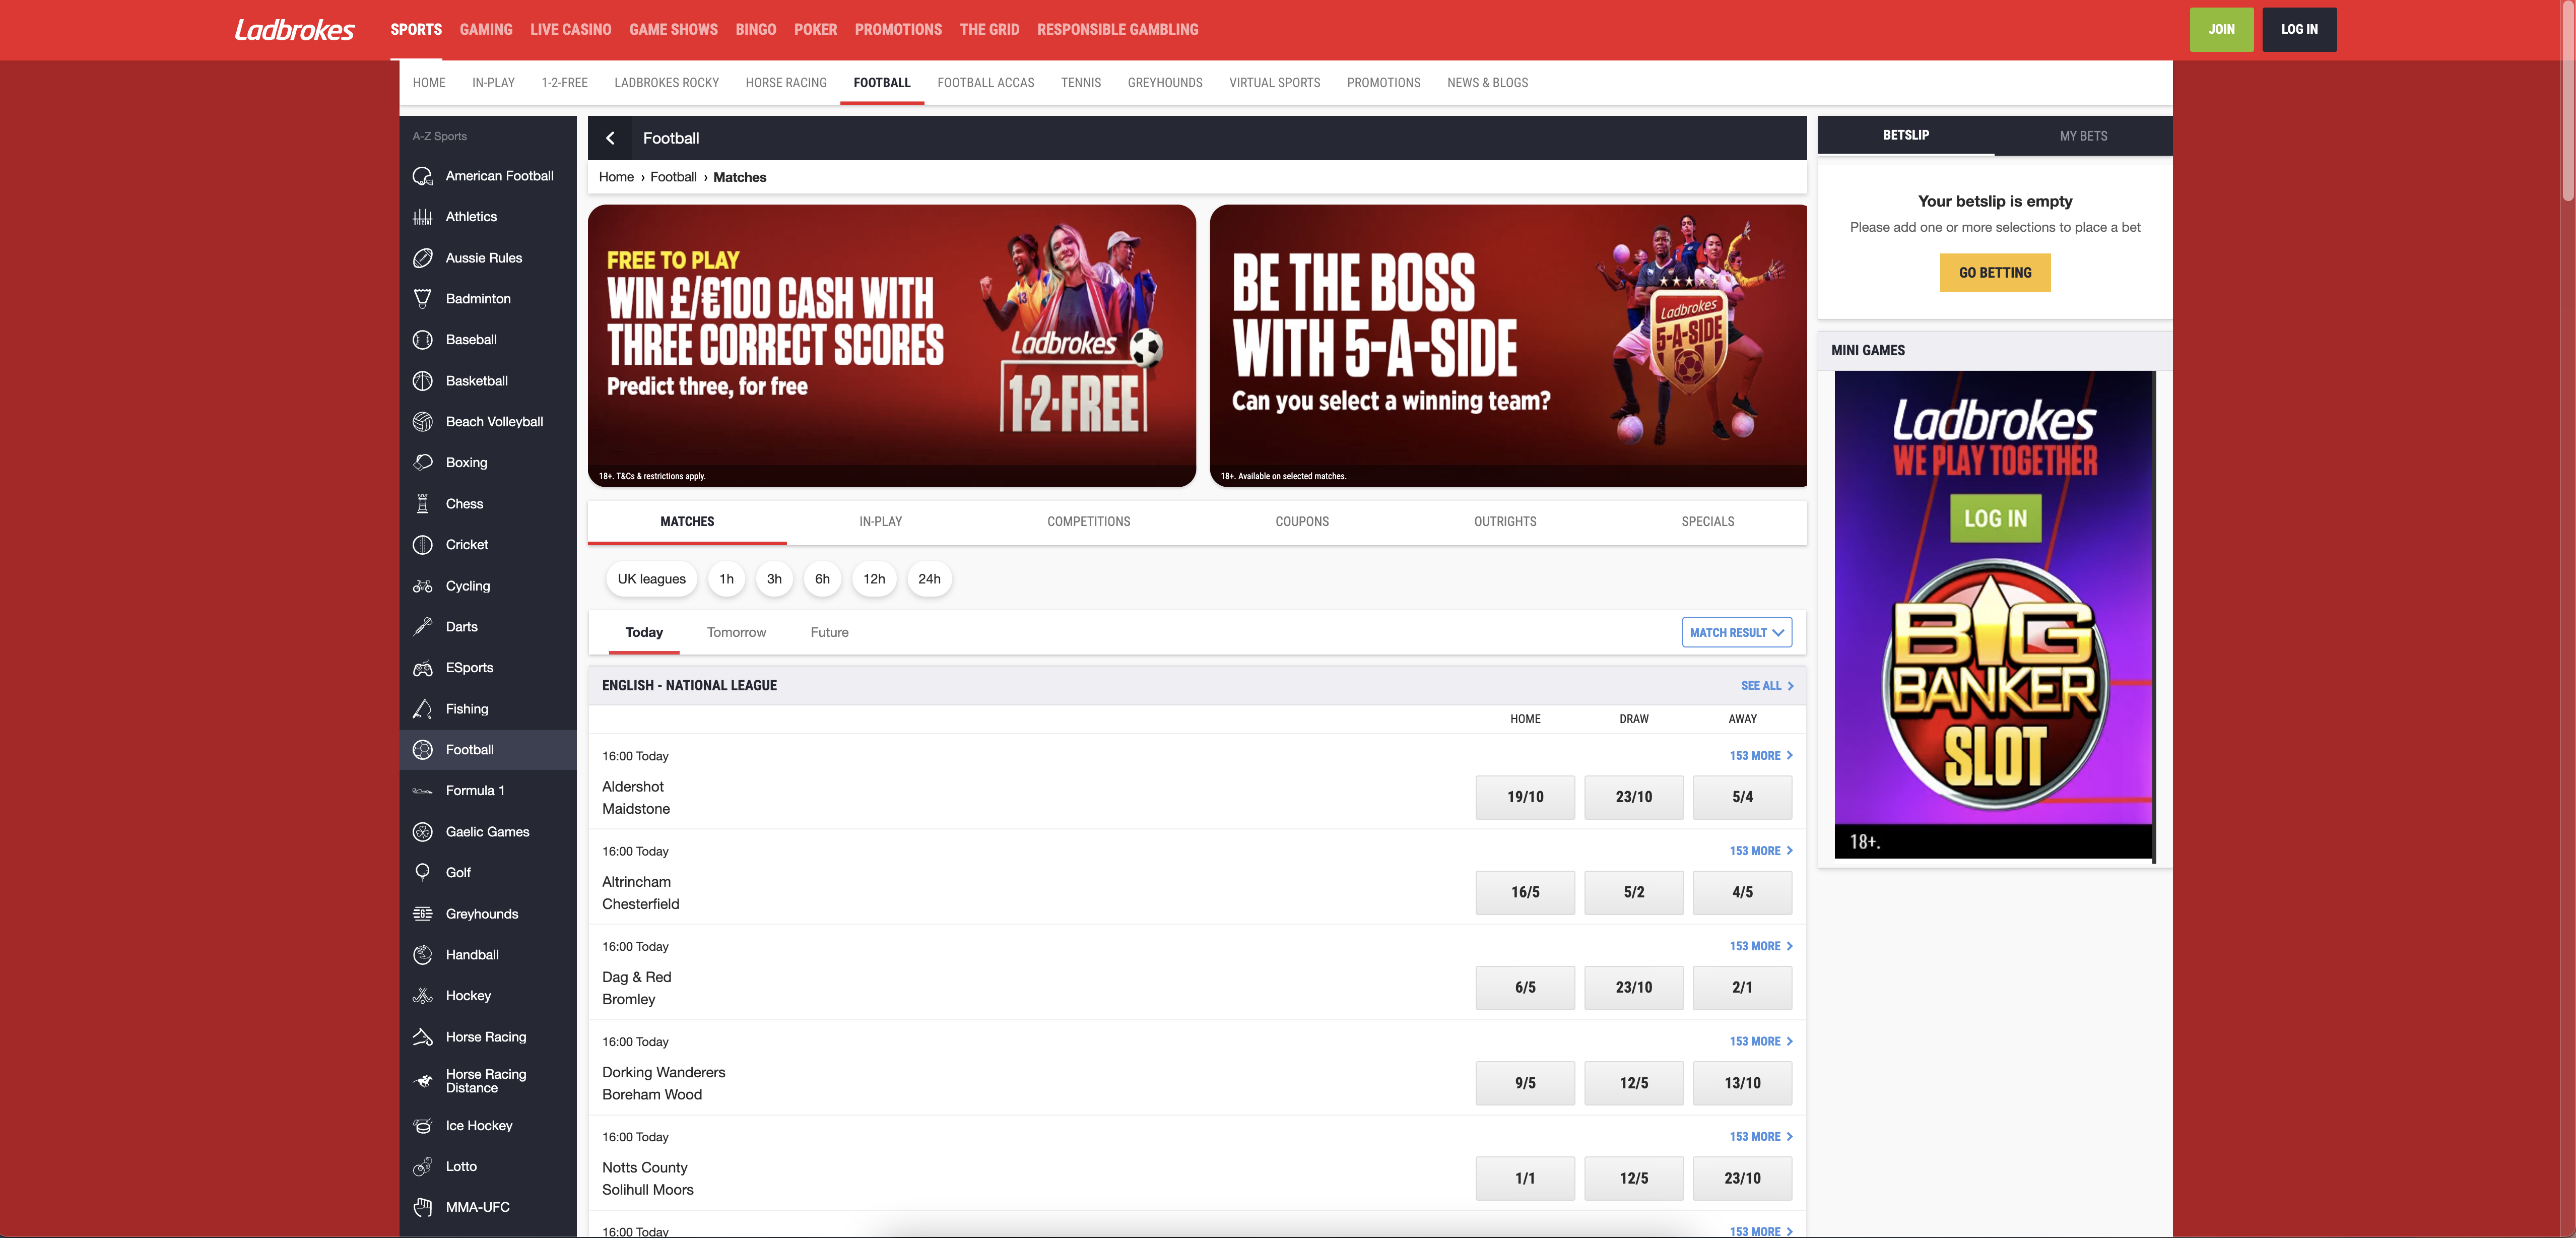Click the Beach Volleyball icon

point(423,422)
